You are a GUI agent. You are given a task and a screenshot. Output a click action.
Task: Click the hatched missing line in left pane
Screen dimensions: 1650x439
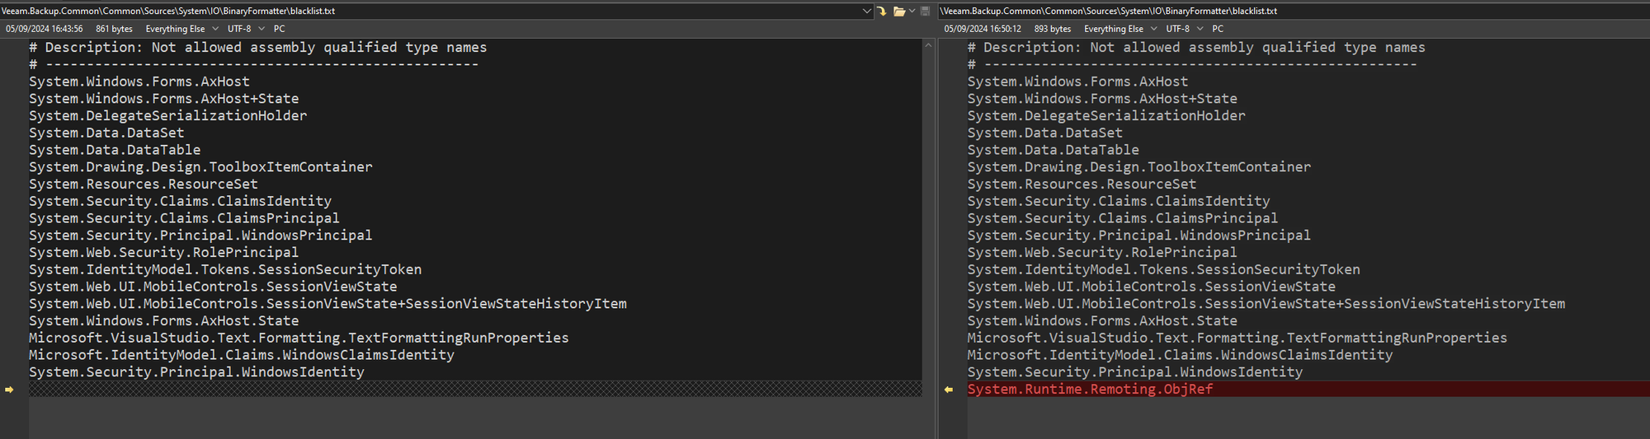pyautogui.click(x=475, y=390)
